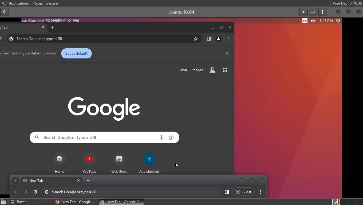Open Search Labs flask icon

pyautogui.click(x=212, y=70)
